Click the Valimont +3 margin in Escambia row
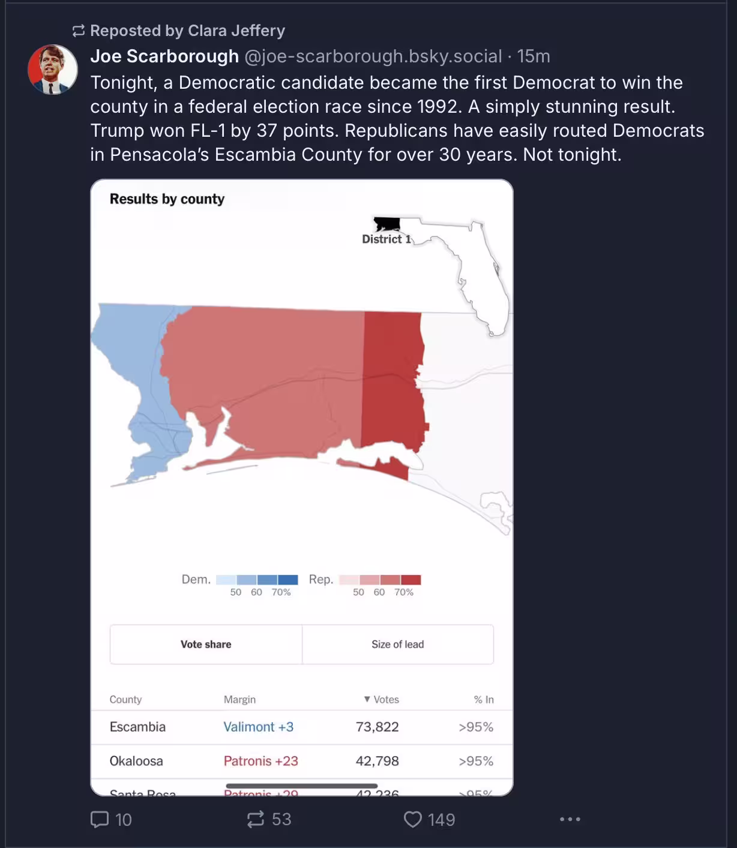This screenshot has height=848, width=737. (259, 727)
